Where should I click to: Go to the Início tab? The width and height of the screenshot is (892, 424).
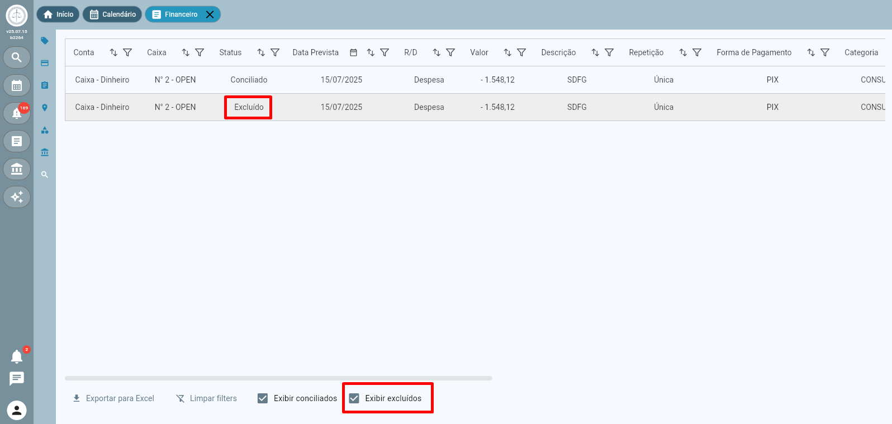(x=58, y=15)
